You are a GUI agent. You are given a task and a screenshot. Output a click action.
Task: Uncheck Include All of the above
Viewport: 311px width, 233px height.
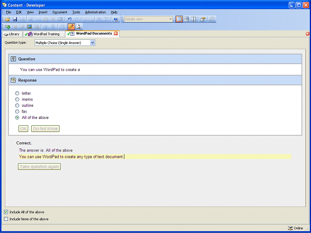[x=6, y=212]
